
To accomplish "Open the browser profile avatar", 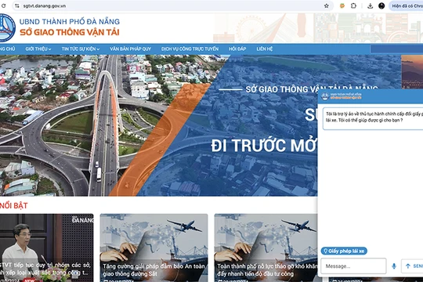I will point(381,5).
